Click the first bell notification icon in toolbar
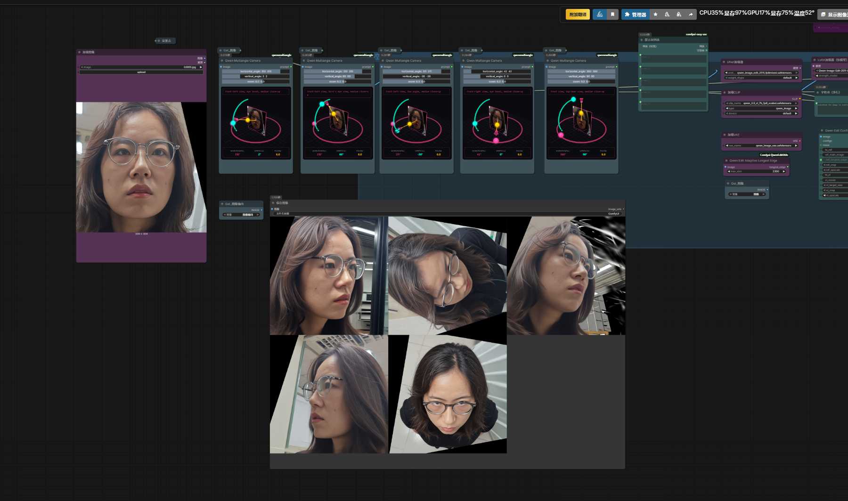The height and width of the screenshot is (501, 848). (667, 14)
